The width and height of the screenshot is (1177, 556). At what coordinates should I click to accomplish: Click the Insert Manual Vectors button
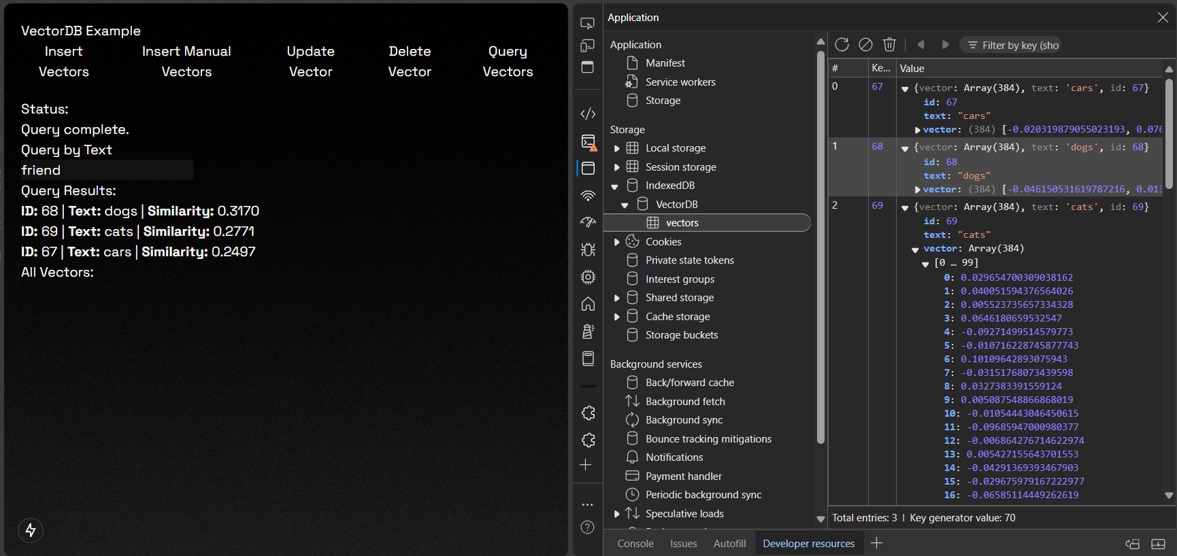point(186,61)
